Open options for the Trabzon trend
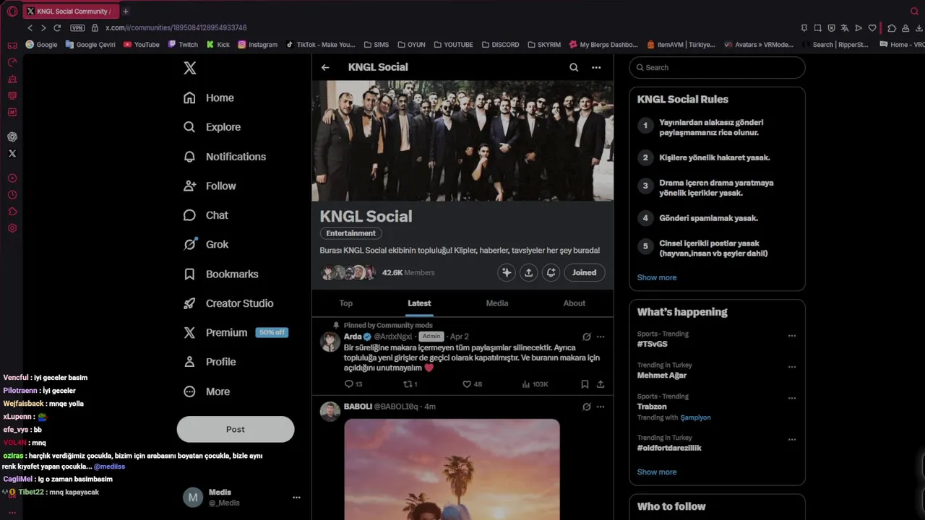925x520 pixels. (792, 398)
